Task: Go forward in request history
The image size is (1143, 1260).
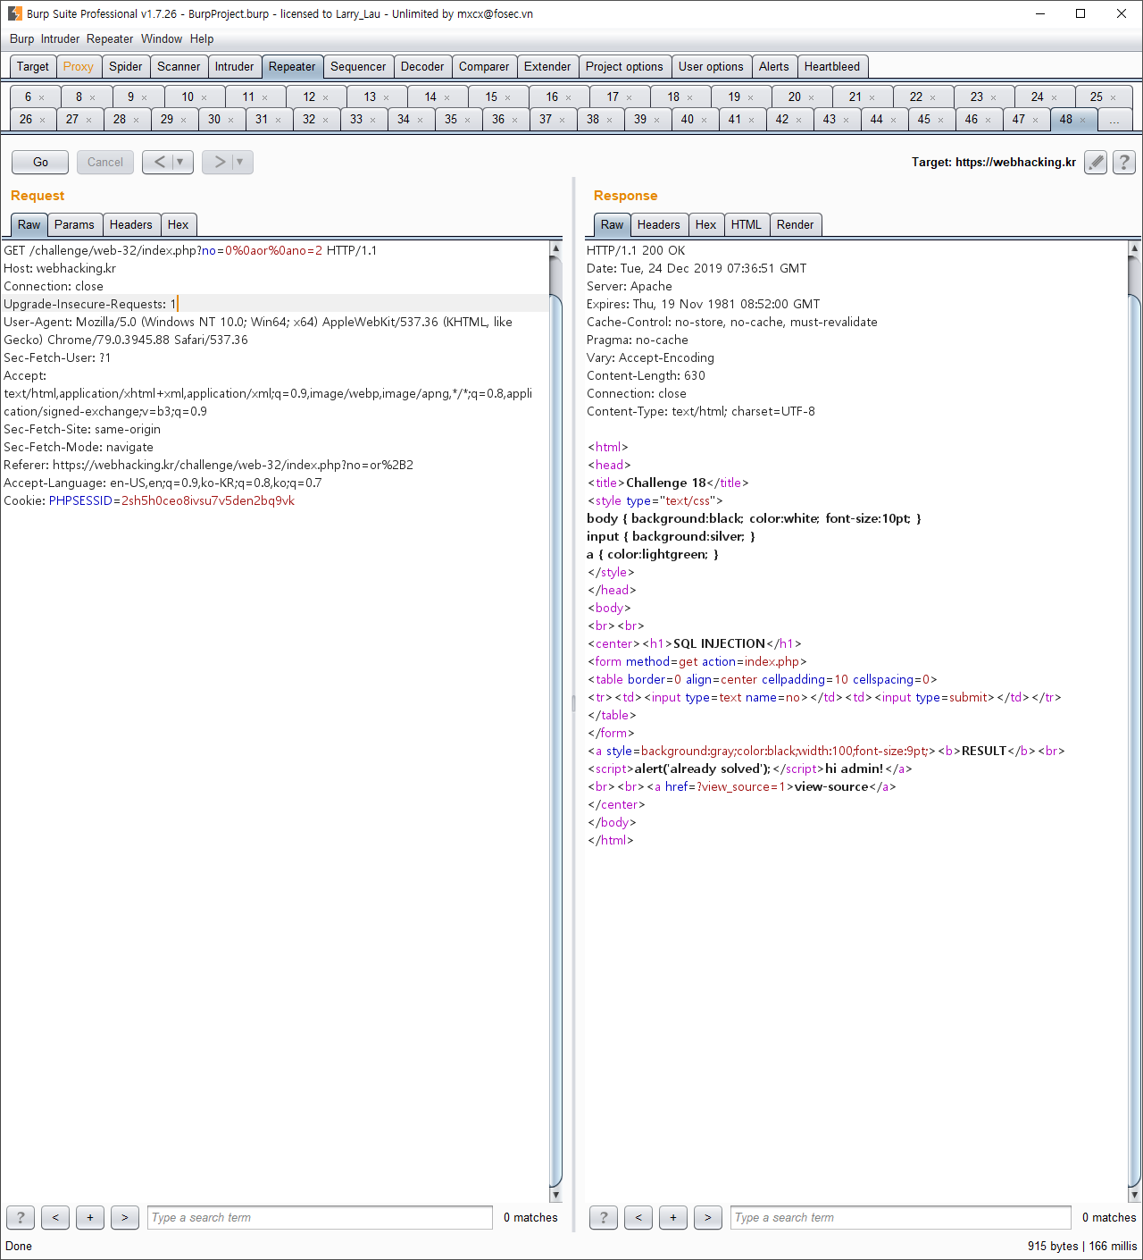Action: pyautogui.click(x=218, y=162)
